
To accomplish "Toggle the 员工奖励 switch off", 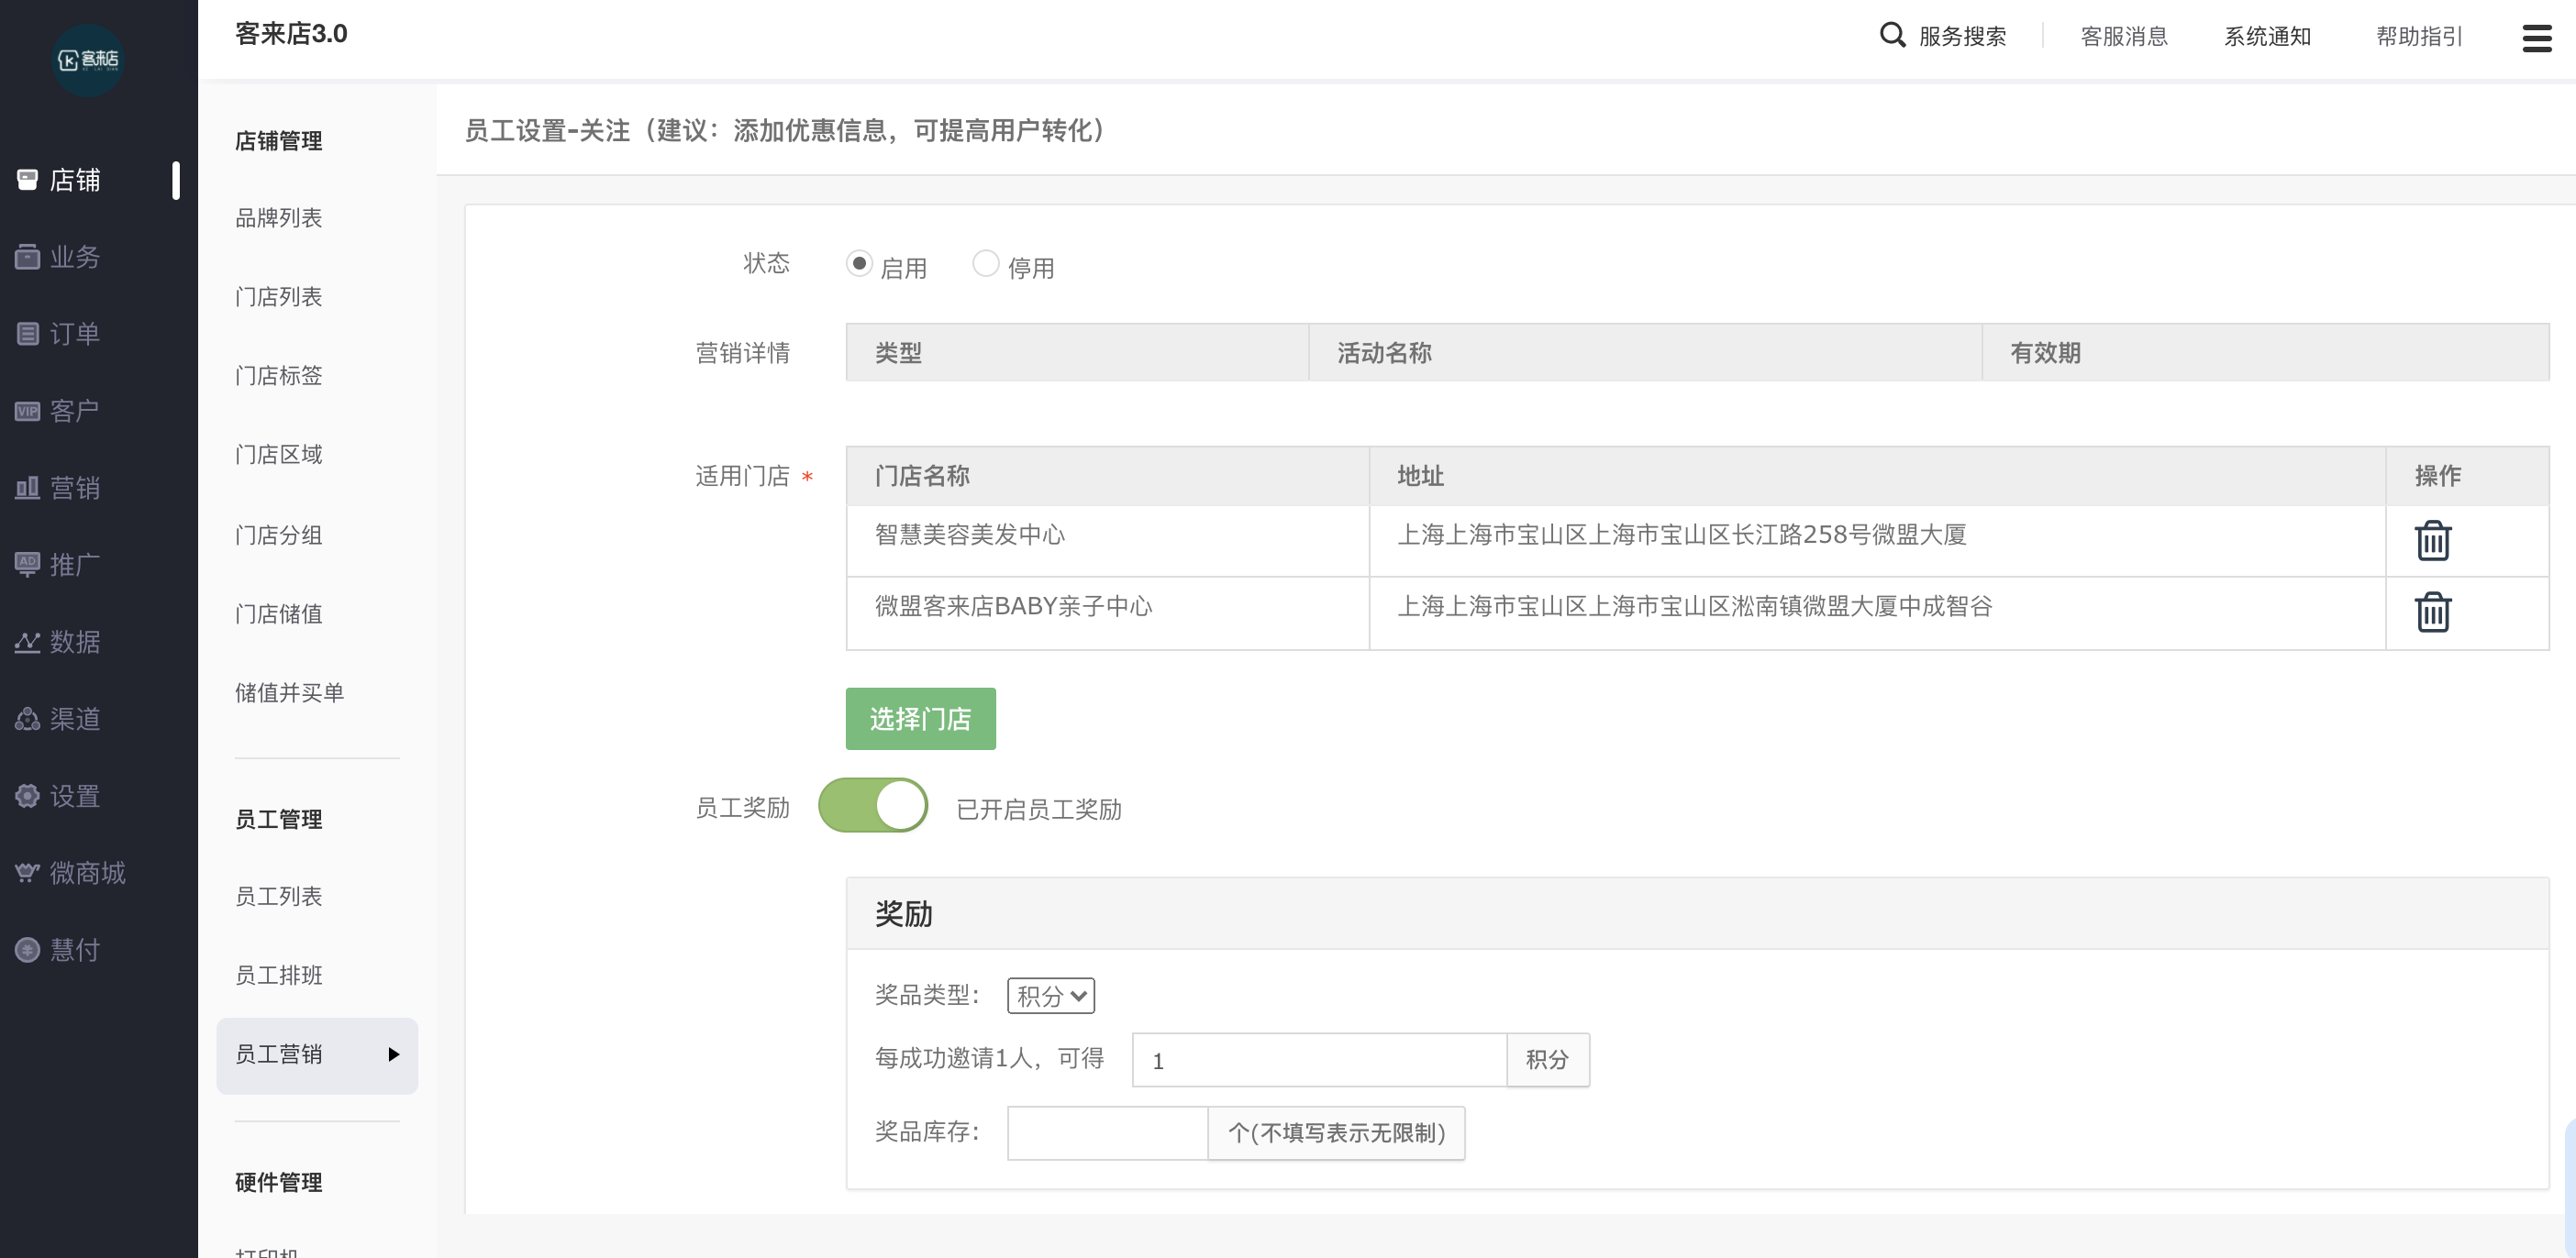I will [873, 805].
